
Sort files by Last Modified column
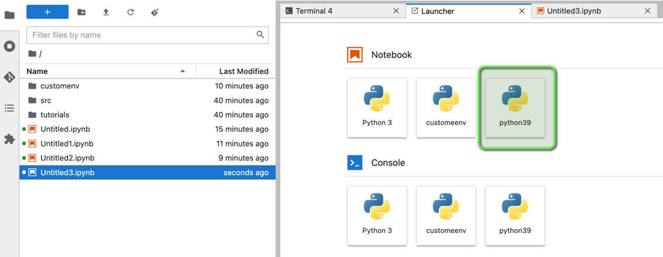coord(235,71)
